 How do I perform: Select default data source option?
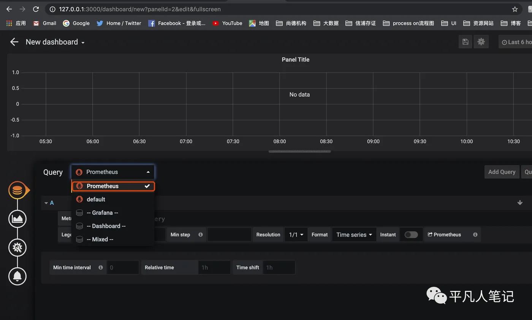pos(113,199)
